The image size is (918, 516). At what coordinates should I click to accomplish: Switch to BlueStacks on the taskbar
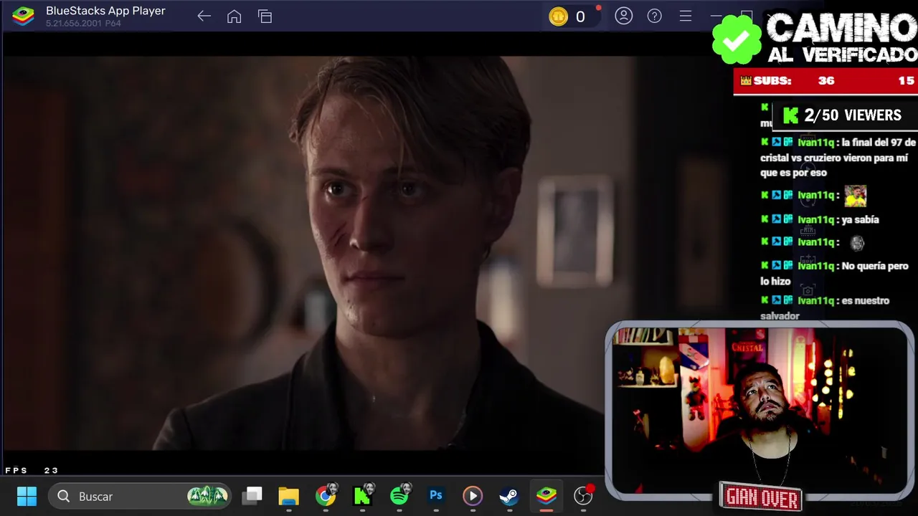(546, 496)
